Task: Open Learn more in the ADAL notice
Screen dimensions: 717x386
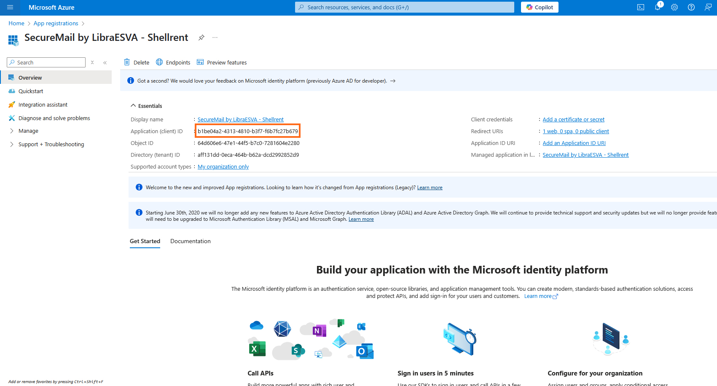Action: click(361, 219)
